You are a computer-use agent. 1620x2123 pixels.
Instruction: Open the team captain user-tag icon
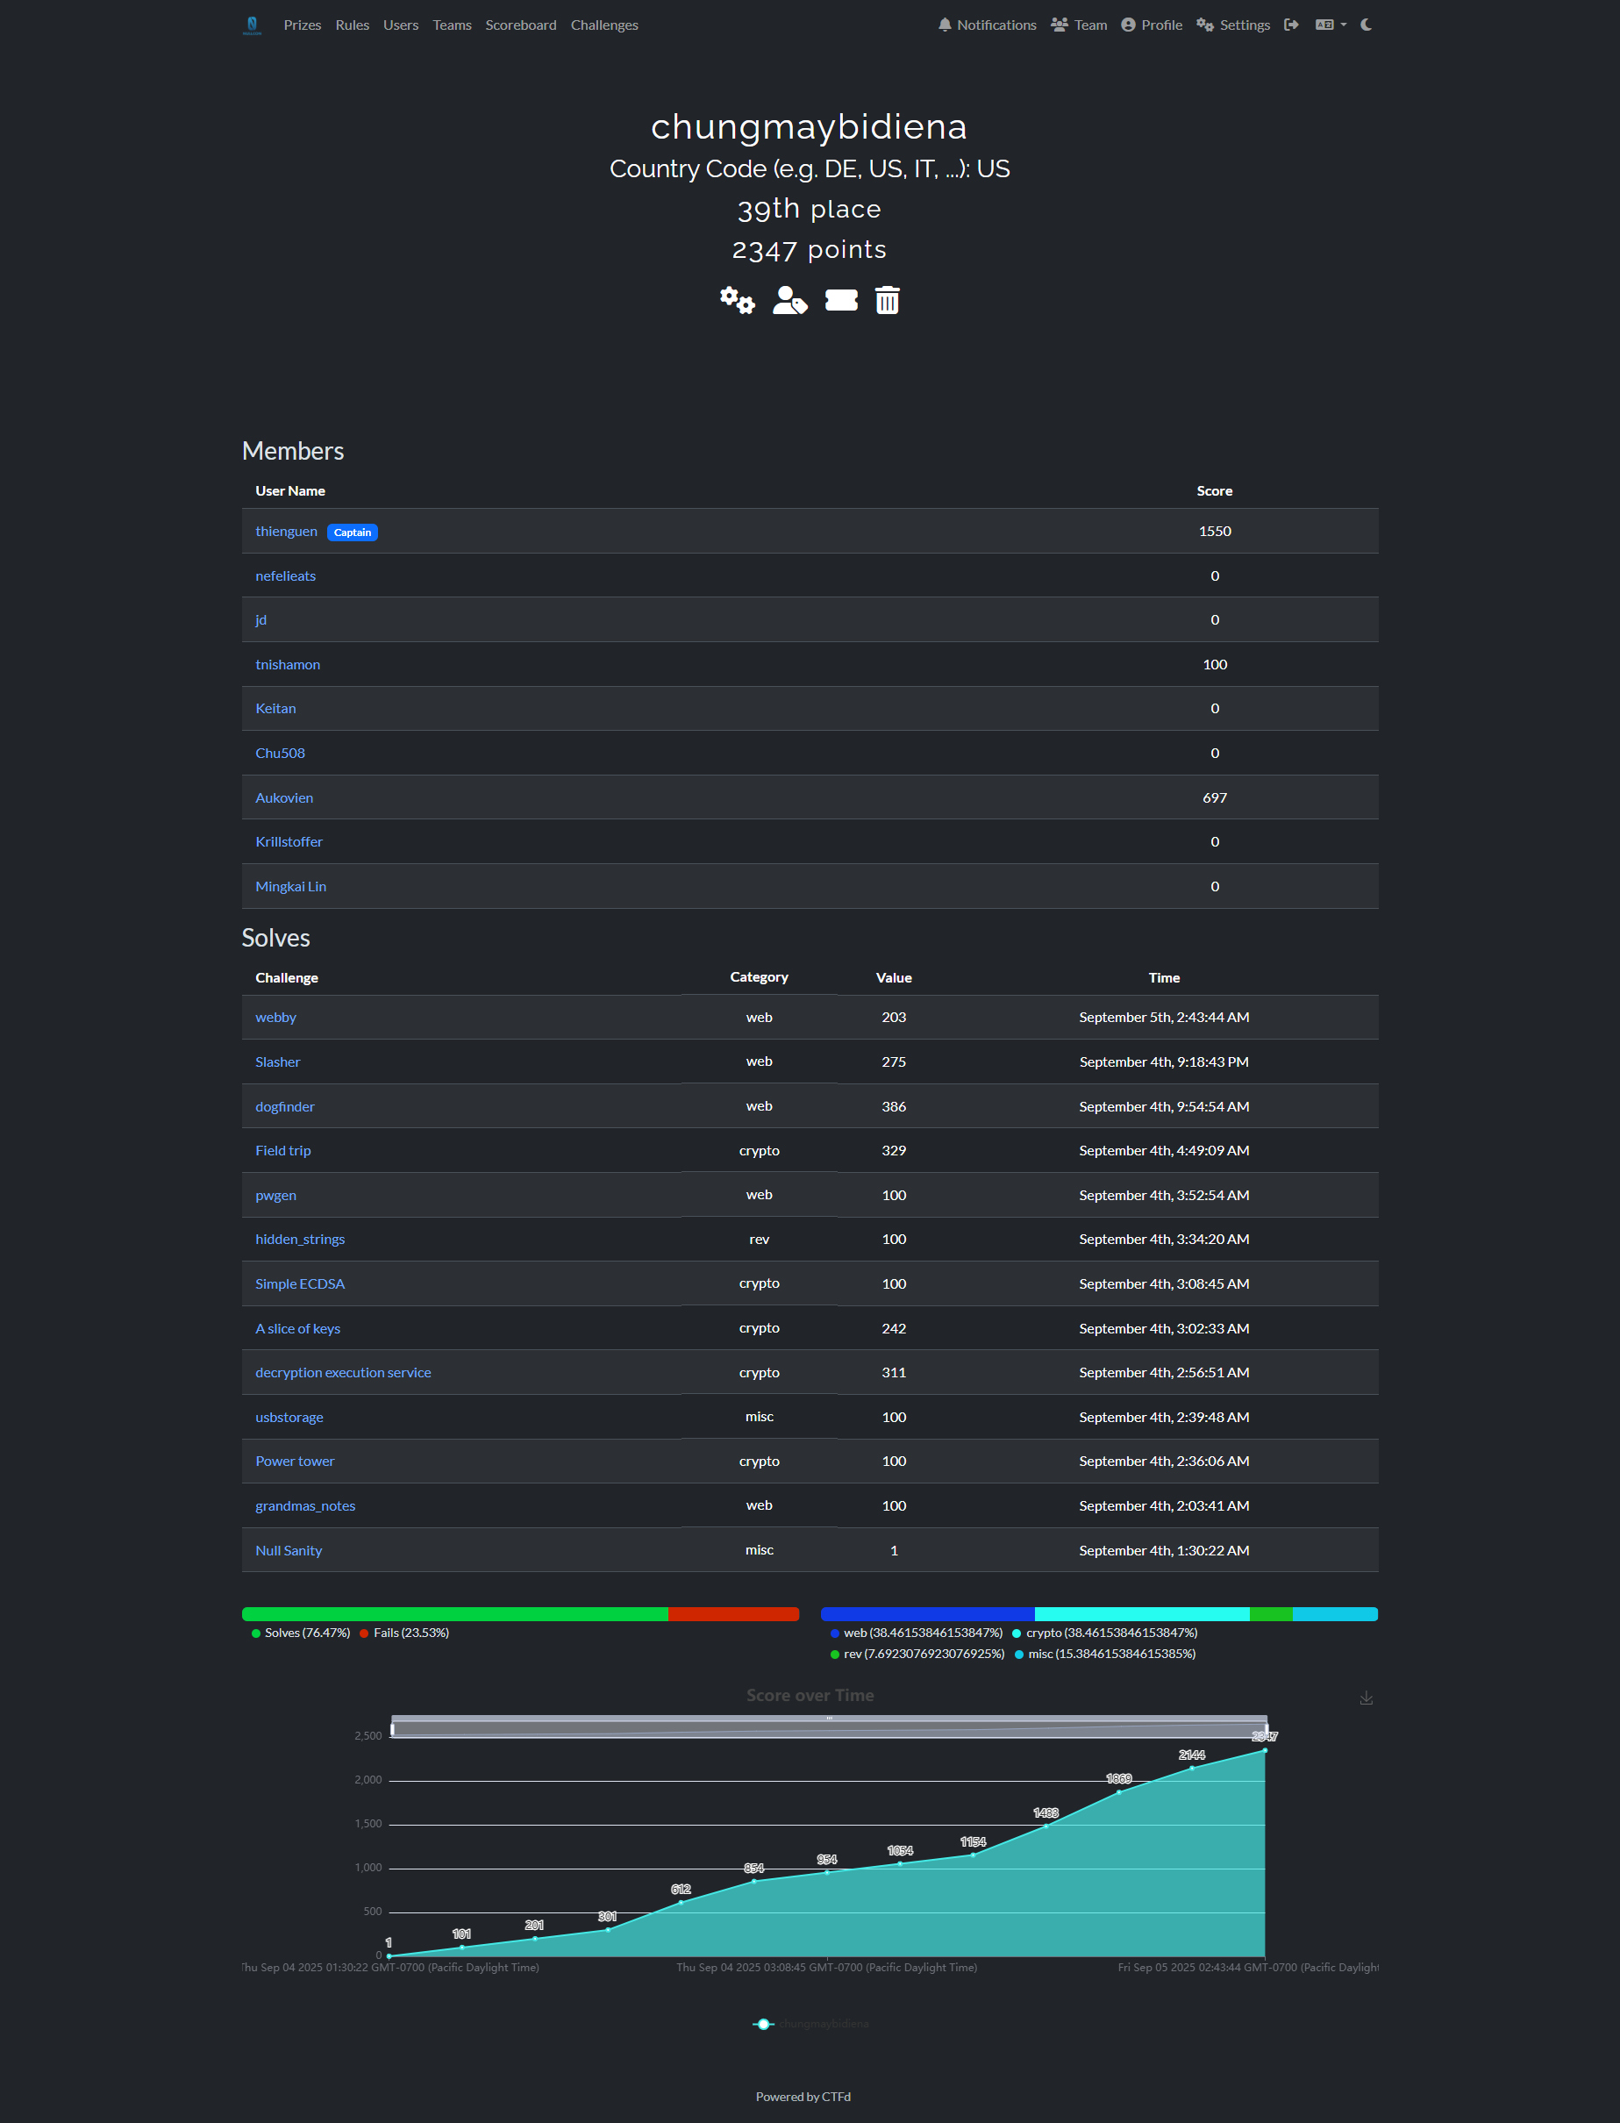pos(789,301)
